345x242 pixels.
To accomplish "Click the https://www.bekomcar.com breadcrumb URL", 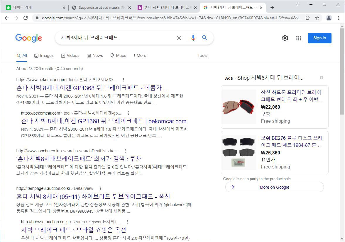I will 41,80.
